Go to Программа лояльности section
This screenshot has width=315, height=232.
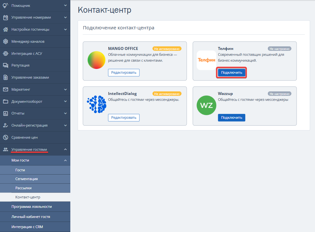(x=31, y=207)
